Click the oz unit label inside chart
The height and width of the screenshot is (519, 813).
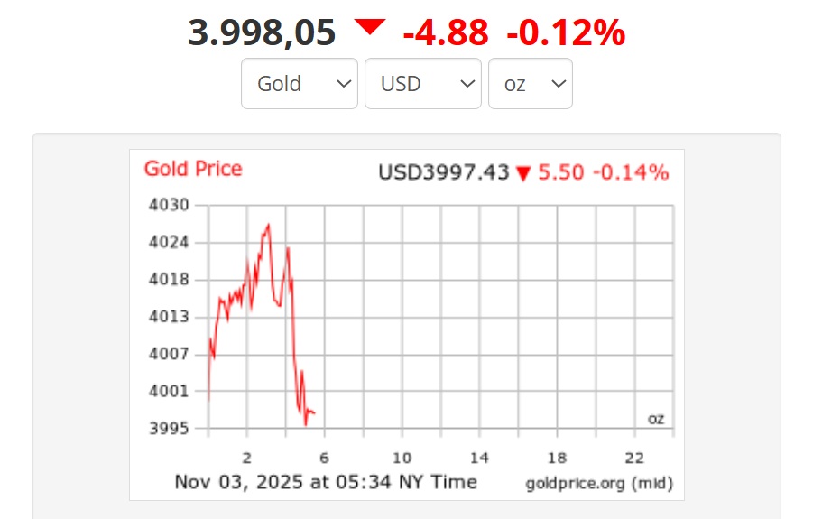pyautogui.click(x=656, y=419)
